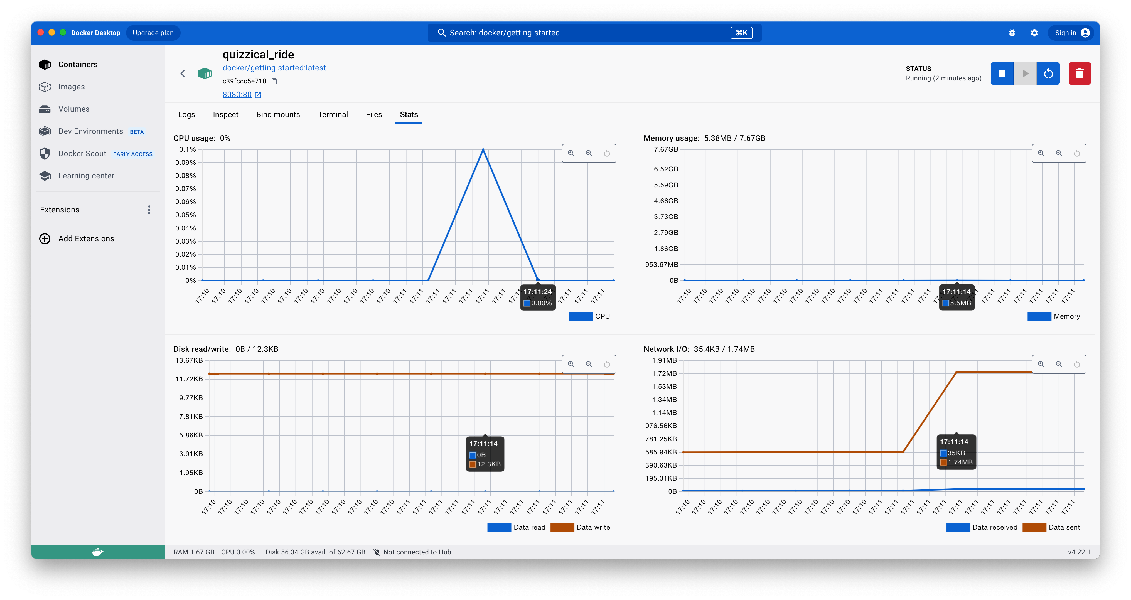Open Images in the sidebar
Viewport: 1131px width, 600px height.
click(97, 87)
